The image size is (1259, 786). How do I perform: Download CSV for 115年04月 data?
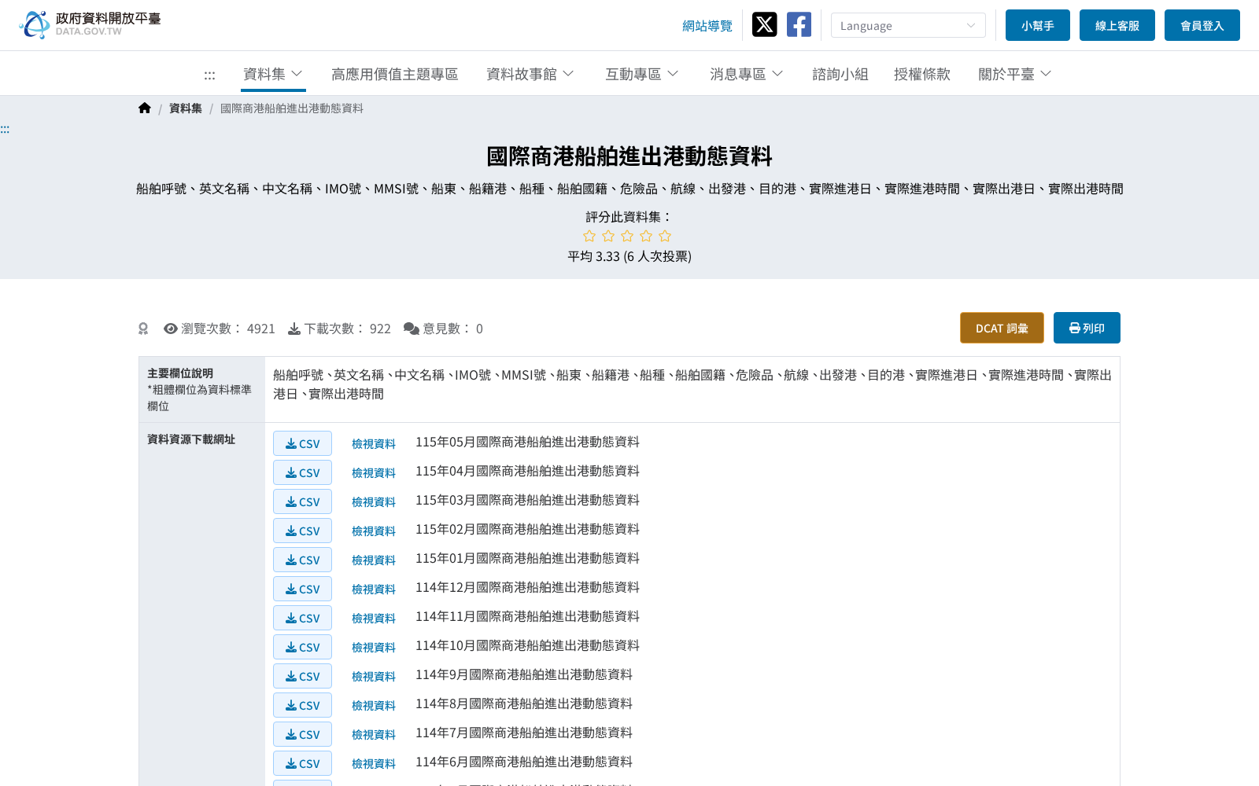tap(302, 472)
